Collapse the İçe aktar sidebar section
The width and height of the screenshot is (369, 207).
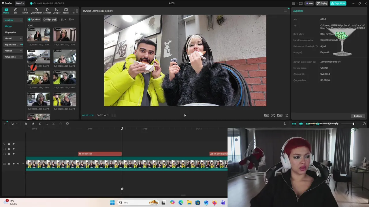coord(13,20)
